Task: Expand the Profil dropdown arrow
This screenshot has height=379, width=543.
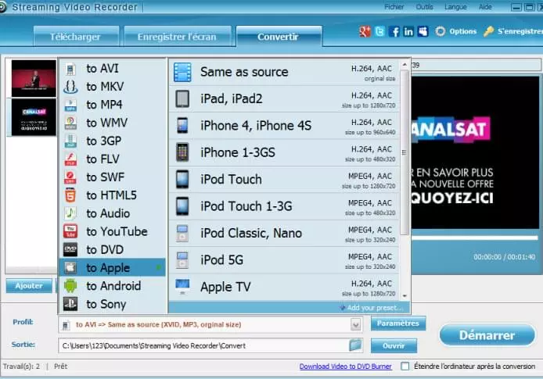Action: pyautogui.click(x=356, y=325)
